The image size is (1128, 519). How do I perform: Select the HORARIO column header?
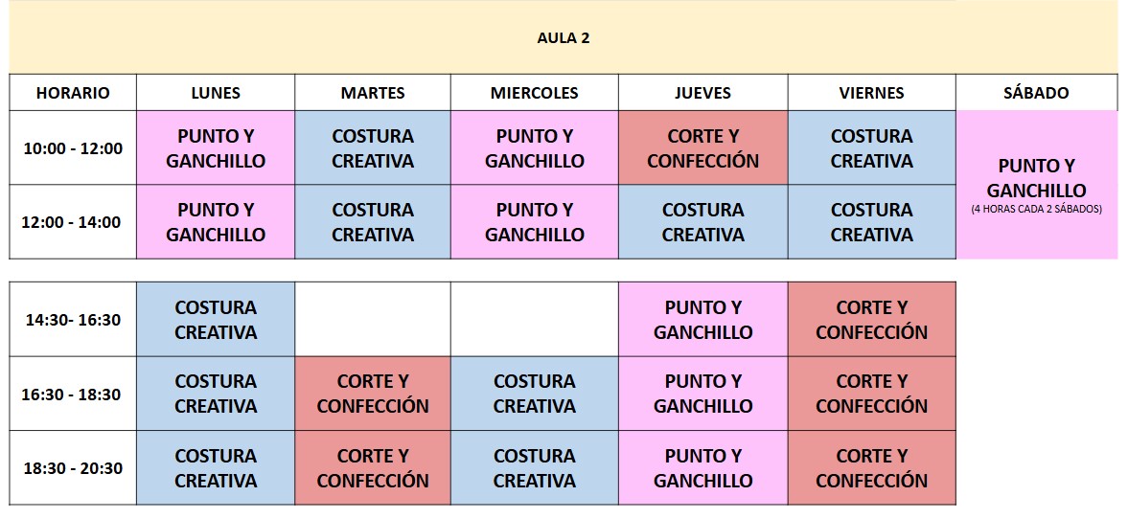point(73,93)
